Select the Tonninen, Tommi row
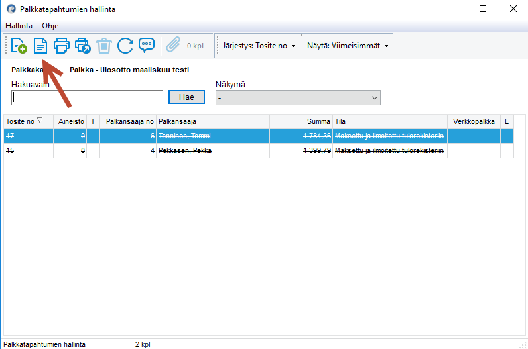The width and height of the screenshot is (528, 349). [259, 136]
